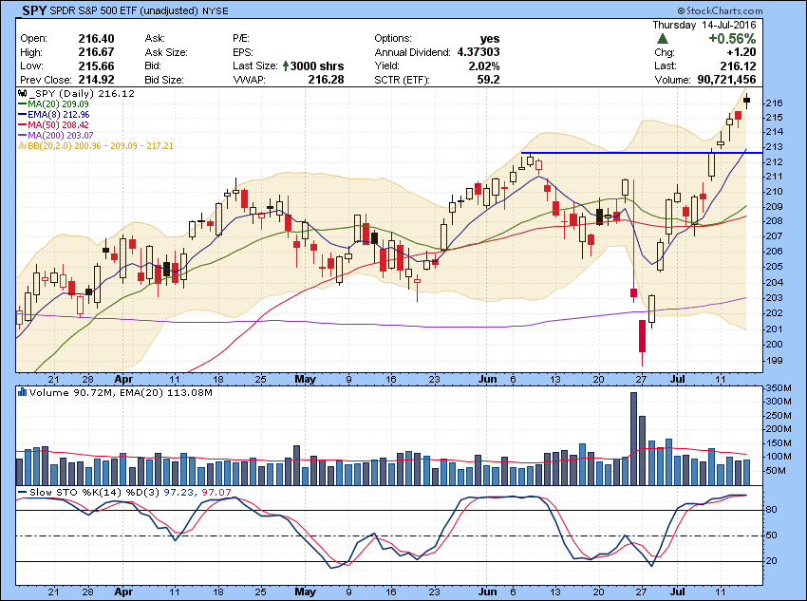This screenshot has height=601, width=807.
Task: Click the SPDR S&P 500 ETF (unadjusted) title
Action: click(x=124, y=10)
